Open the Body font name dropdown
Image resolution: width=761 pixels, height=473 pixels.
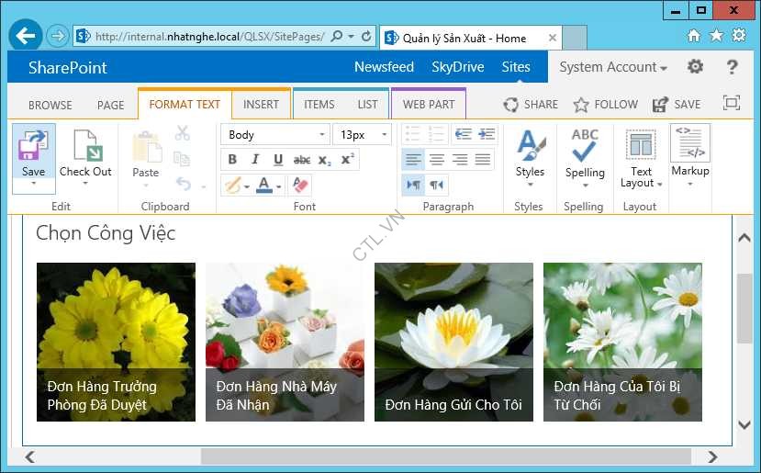click(274, 135)
